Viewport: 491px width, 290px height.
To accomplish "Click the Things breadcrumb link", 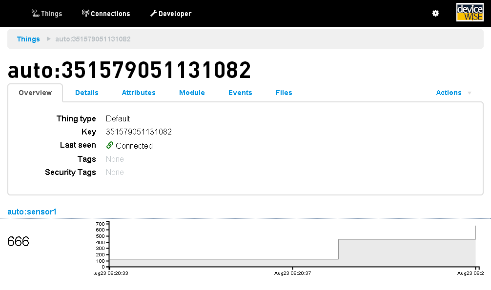I will coord(28,39).
